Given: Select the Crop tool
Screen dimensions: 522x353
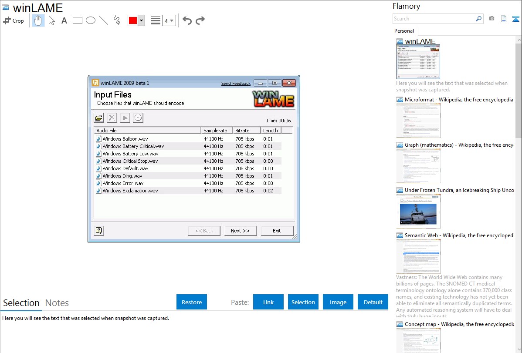Looking at the screenshot, I should click(14, 20).
